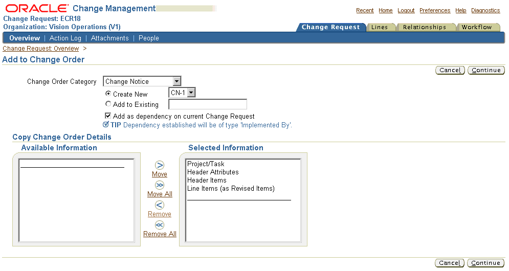This screenshot has width=509, height=271.
Task: Select the Overview subtab
Action: (x=25, y=38)
